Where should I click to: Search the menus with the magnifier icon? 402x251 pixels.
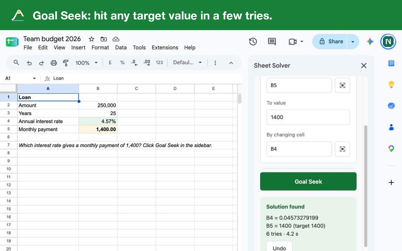point(16,62)
